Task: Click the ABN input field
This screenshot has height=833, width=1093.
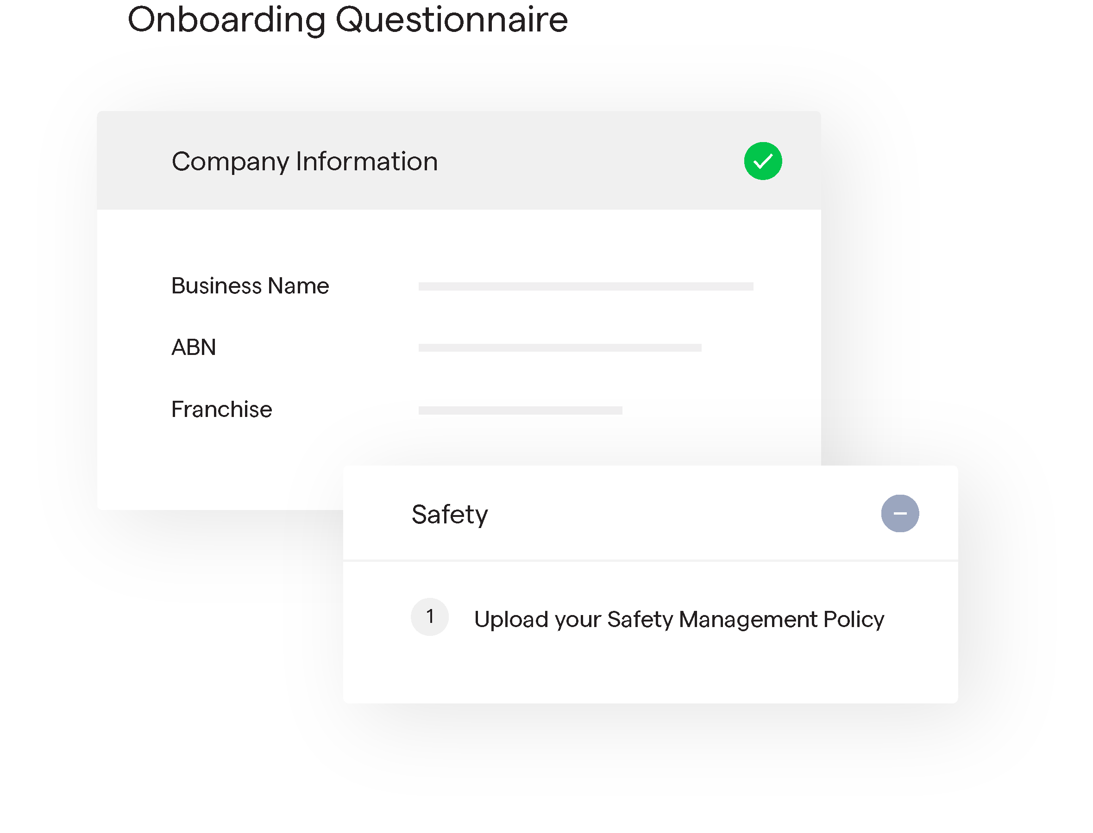Action: pos(559,348)
